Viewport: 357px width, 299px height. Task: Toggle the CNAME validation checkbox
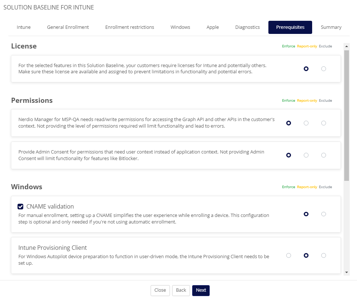[x=20, y=206]
